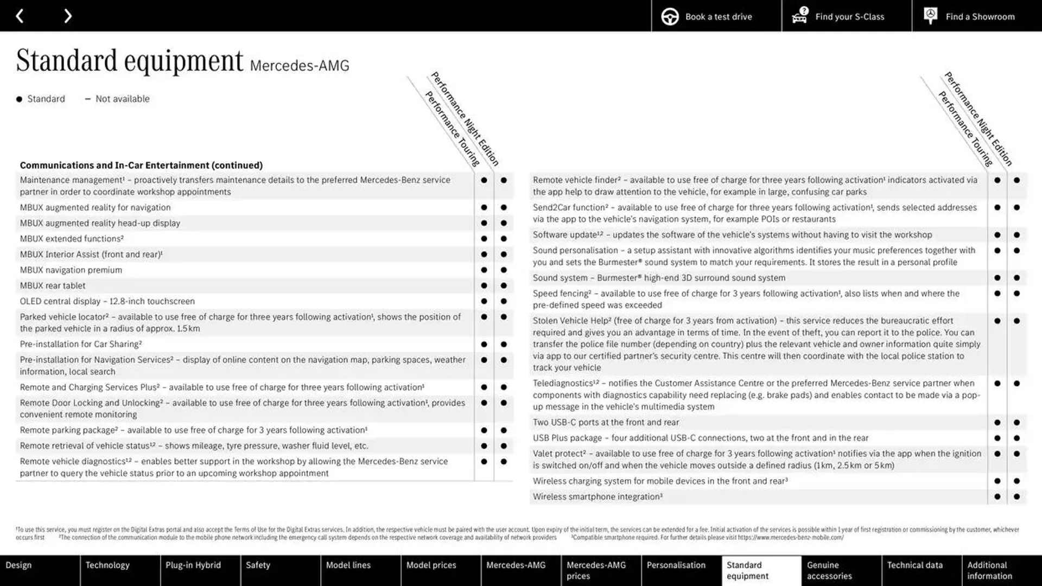Click the pin Find a Showroom icon
Image resolution: width=1042 pixels, height=586 pixels.
click(930, 16)
